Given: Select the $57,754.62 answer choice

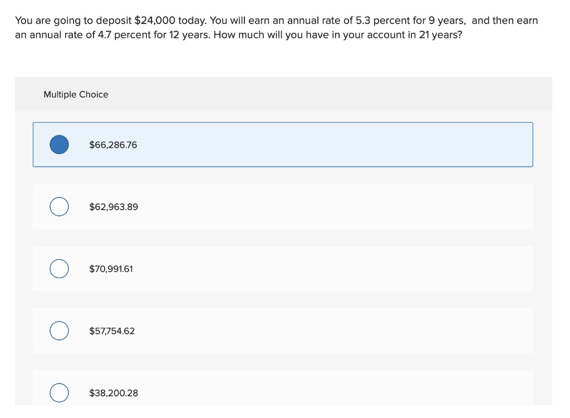Looking at the screenshot, I should click(59, 330).
